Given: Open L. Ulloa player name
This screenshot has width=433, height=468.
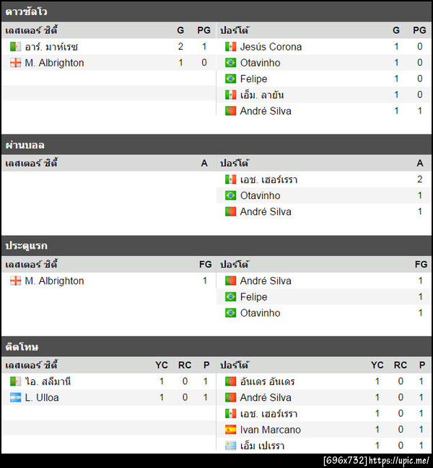Looking at the screenshot, I should click(42, 397).
